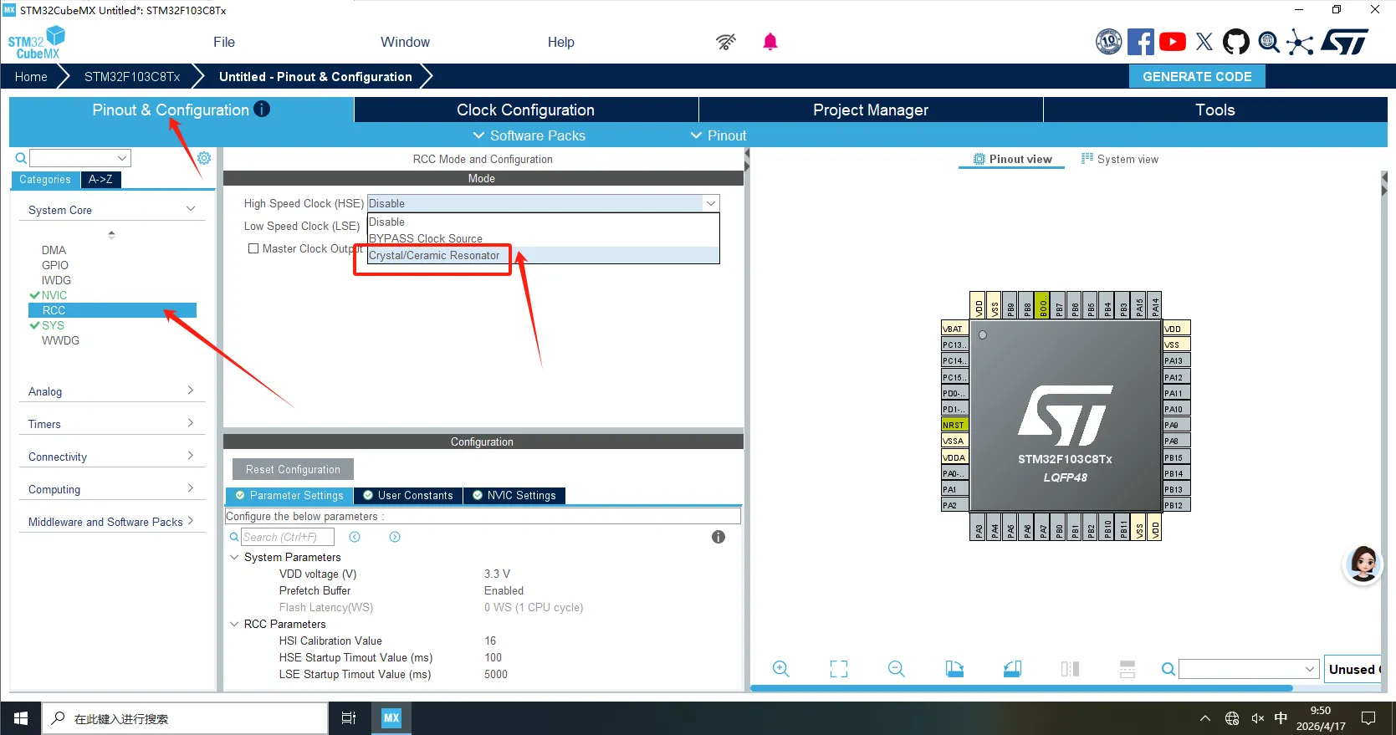The image size is (1396, 735).
Task: Click the info icon in Parameter Settings
Action: tap(718, 537)
